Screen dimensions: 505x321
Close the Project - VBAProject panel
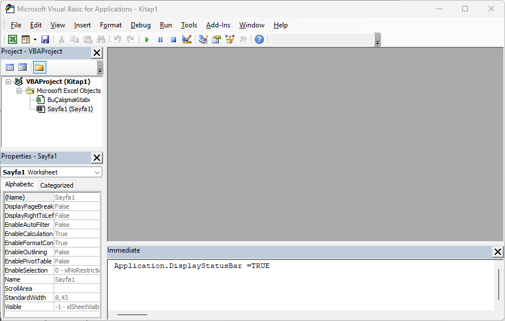coord(97,52)
